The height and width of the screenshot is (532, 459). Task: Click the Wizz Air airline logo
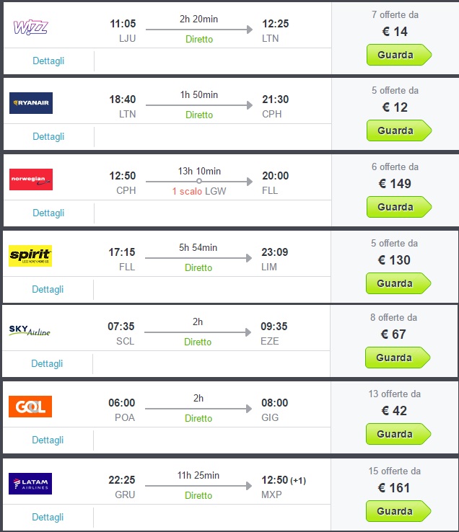(x=30, y=27)
